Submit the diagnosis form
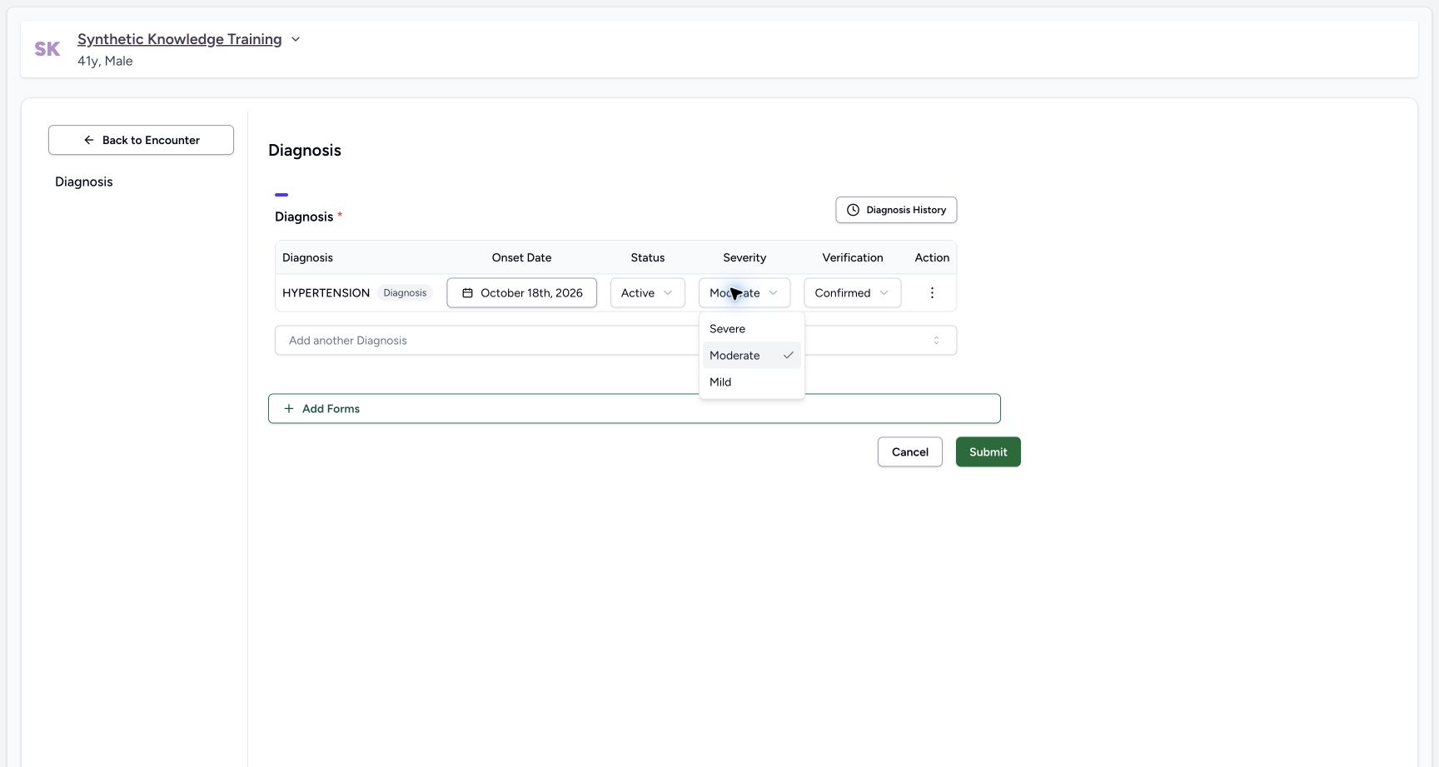 [988, 452]
